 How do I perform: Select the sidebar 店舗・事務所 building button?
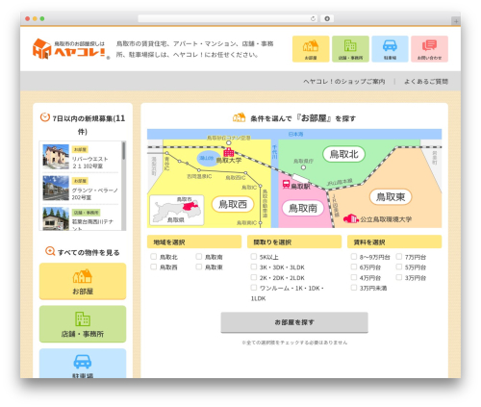83,324
